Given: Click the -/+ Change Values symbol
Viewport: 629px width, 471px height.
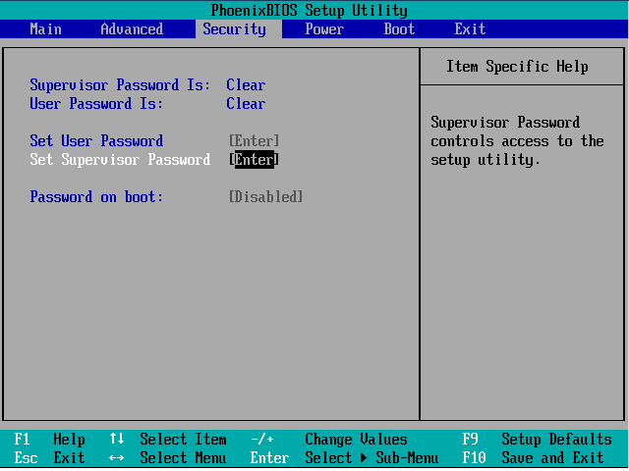Looking at the screenshot, I should [262, 440].
